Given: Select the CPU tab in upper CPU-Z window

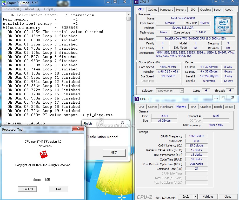Looking at the screenshot, I should click(141, 9).
